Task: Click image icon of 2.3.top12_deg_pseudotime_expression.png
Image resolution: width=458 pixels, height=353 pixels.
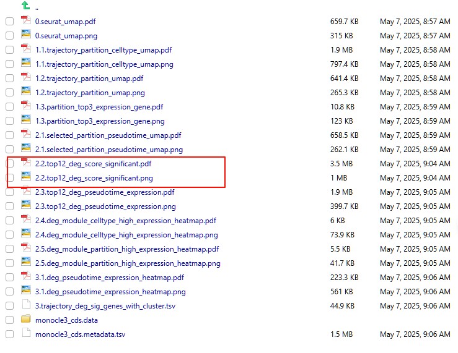Action: [x=26, y=205]
